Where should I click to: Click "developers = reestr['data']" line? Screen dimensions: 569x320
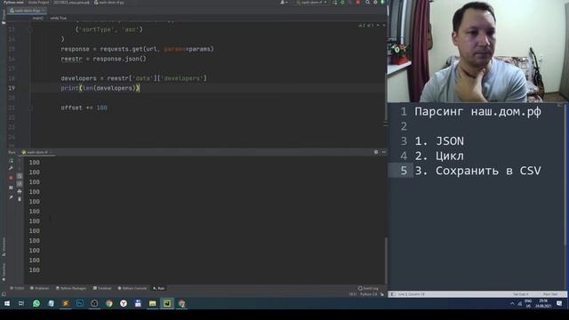(133, 78)
